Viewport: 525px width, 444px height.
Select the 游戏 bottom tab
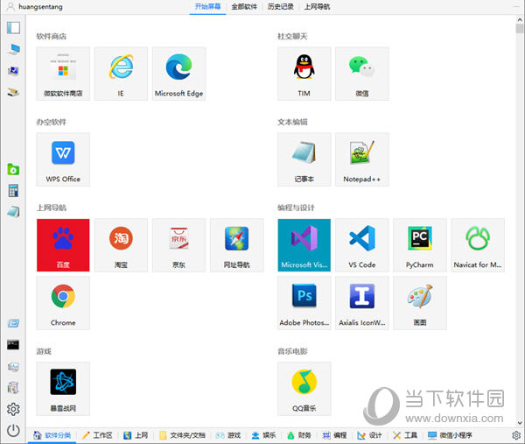pyautogui.click(x=228, y=435)
